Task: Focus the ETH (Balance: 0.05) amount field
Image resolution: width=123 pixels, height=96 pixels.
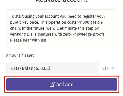Action: pos(53,68)
